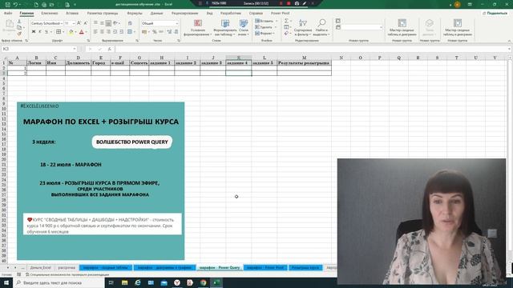
Task: Switch to the Power Pivot ribbon tab
Action: 280,13
